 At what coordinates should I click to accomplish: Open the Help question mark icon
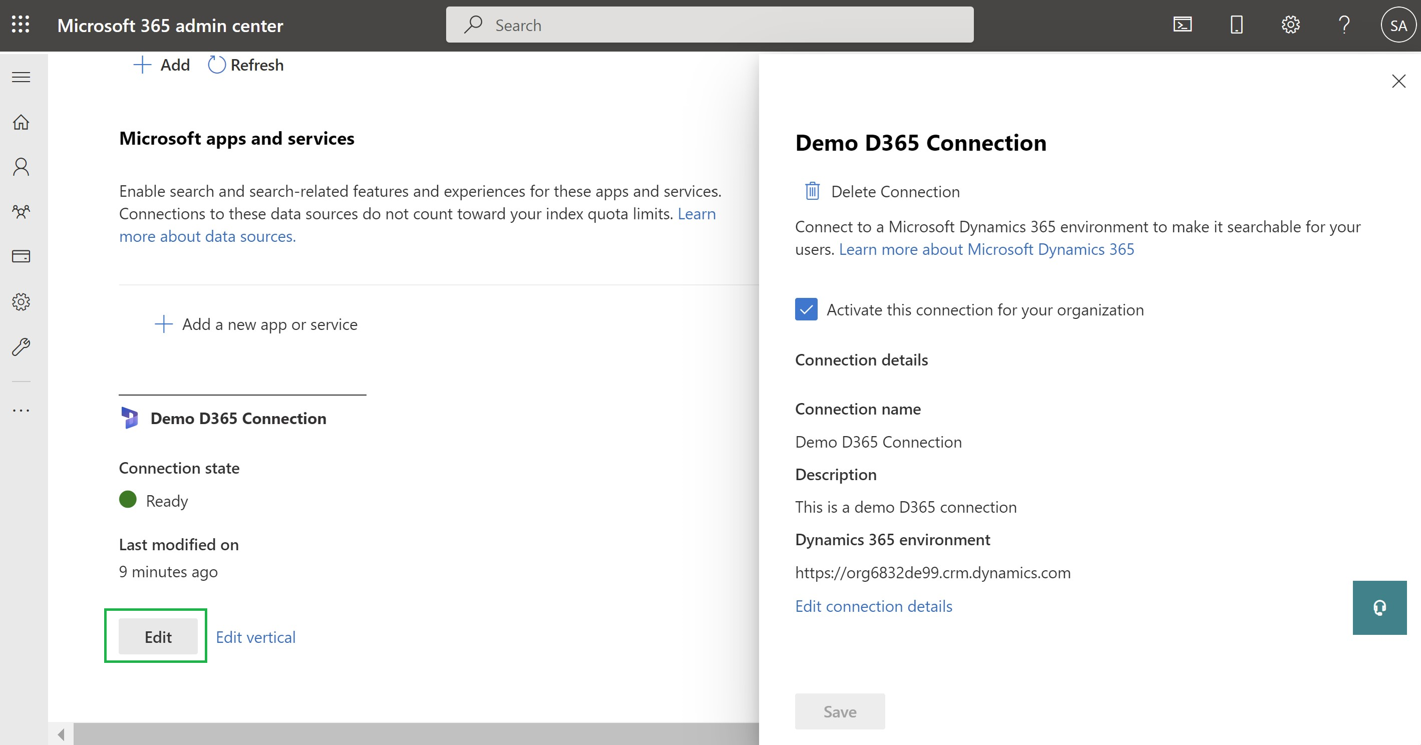pyautogui.click(x=1344, y=25)
